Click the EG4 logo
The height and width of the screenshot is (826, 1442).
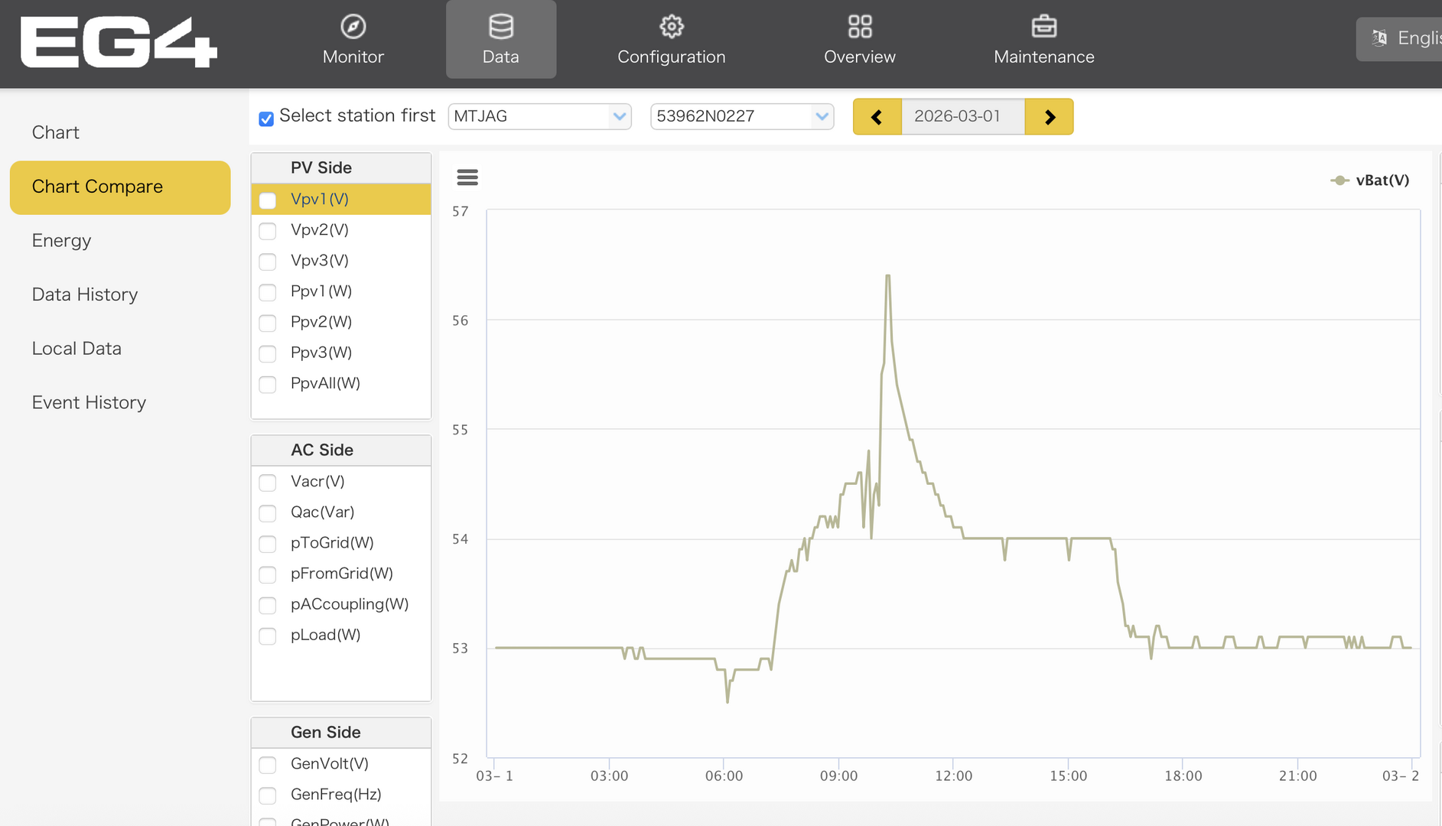(x=119, y=42)
